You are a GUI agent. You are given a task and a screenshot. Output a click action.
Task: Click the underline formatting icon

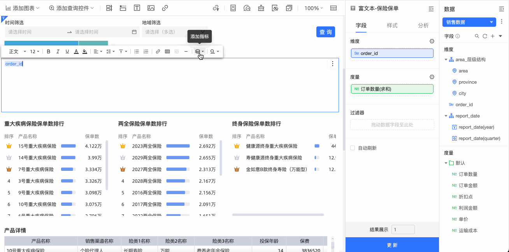click(67, 51)
